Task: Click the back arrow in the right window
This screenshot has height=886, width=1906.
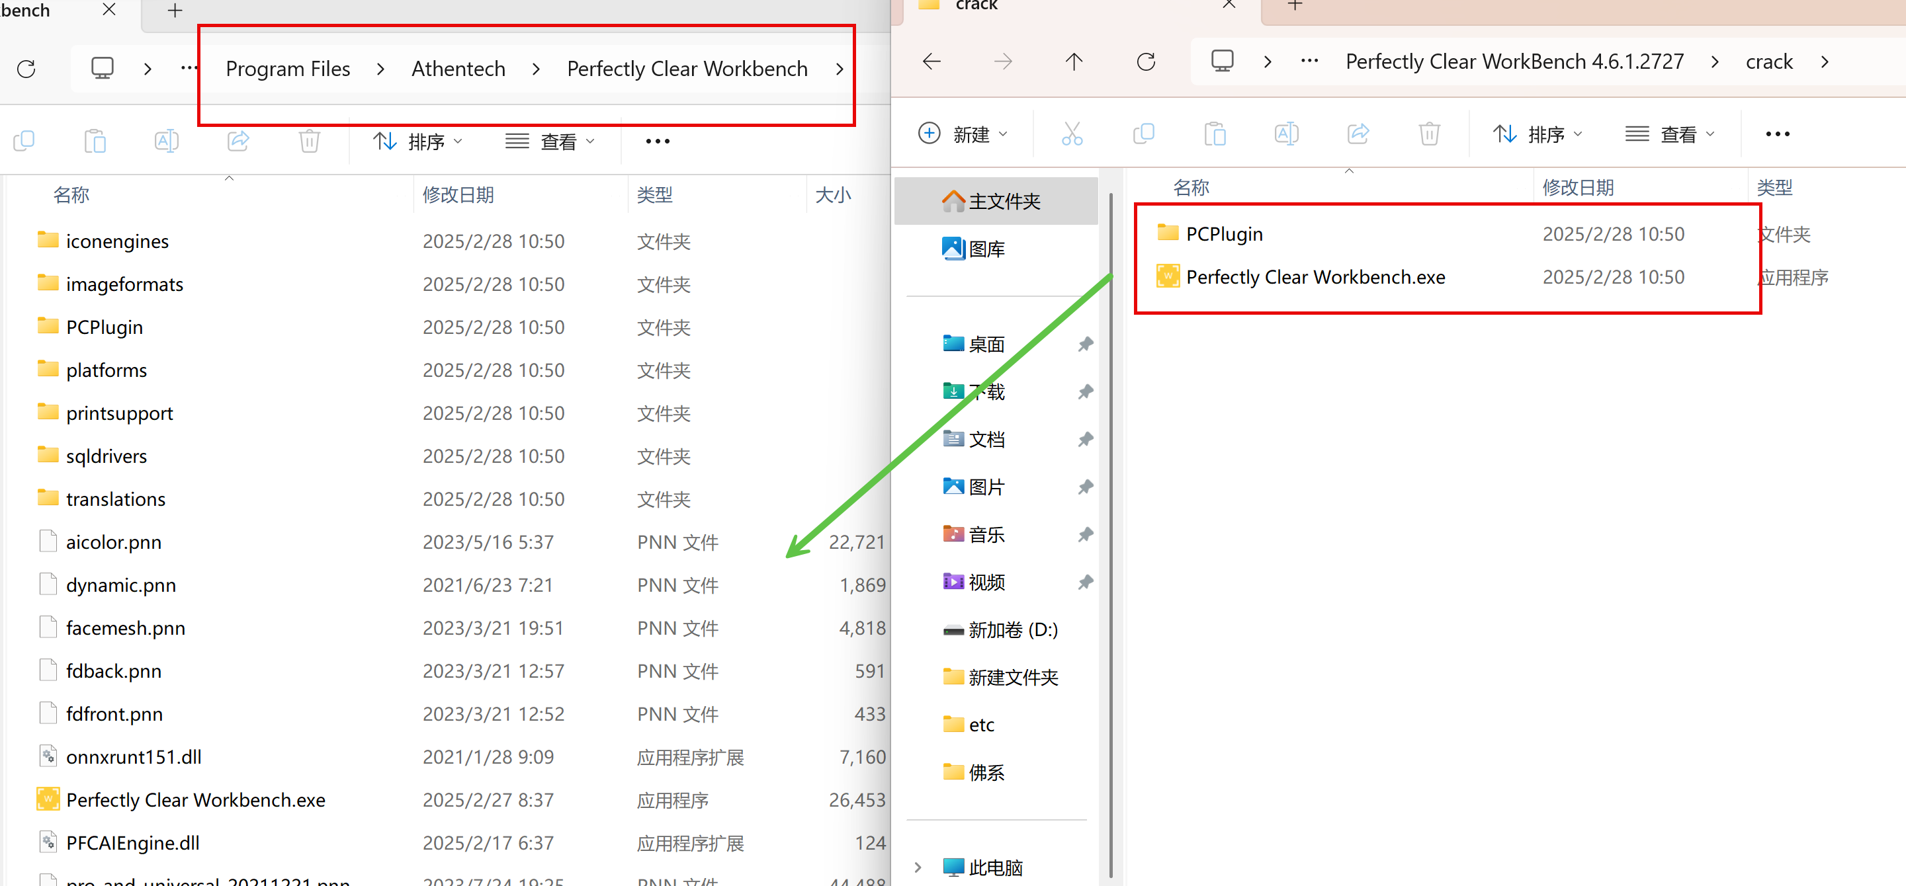Action: coord(931,61)
